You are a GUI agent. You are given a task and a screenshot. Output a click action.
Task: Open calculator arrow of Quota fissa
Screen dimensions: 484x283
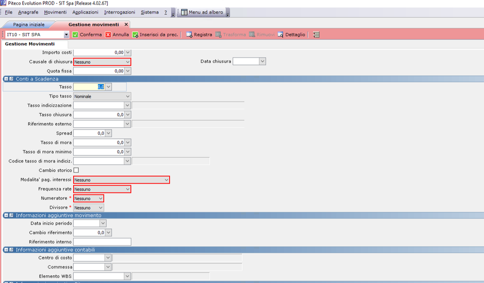click(x=128, y=71)
